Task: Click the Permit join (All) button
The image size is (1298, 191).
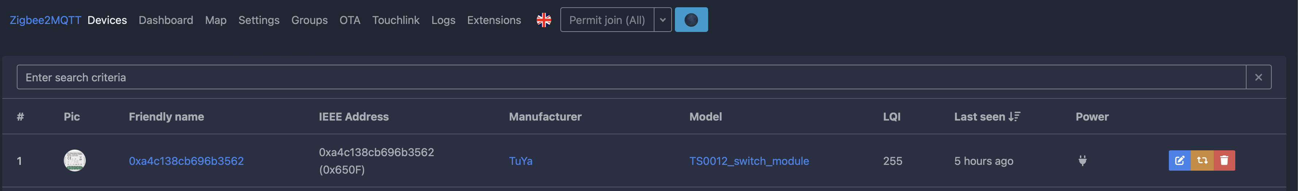Action: pyautogui.click(x=607, y=20)
